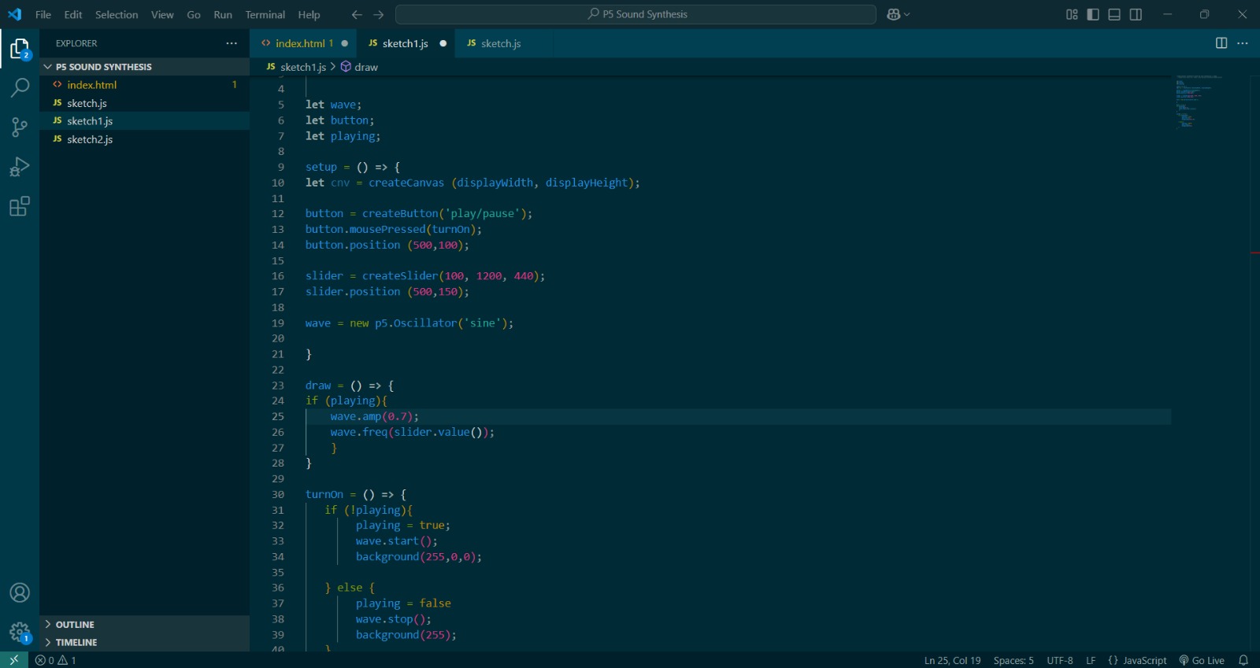Screen dimensions: 1260x668
Task: Click 'createSlider' text on line 16
Action: tap(400, 276)
